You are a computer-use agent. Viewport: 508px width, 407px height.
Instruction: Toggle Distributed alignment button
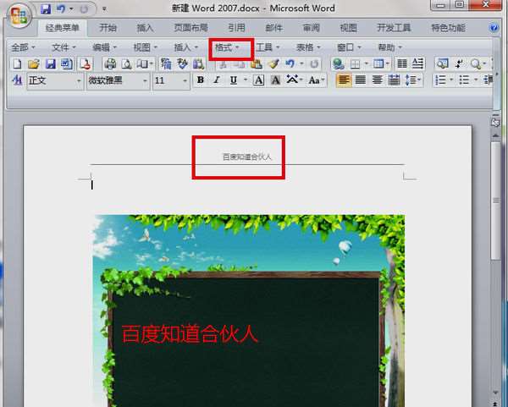[394, 80]
